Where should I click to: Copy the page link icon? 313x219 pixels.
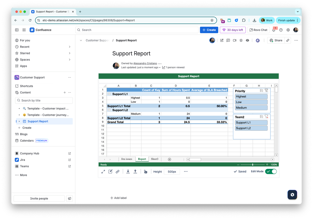click(288, 40)
